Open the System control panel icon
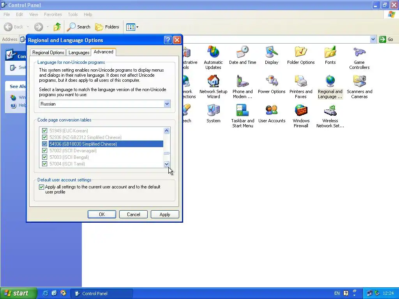Viewport: 399px width, 299px height. point(213,114)
